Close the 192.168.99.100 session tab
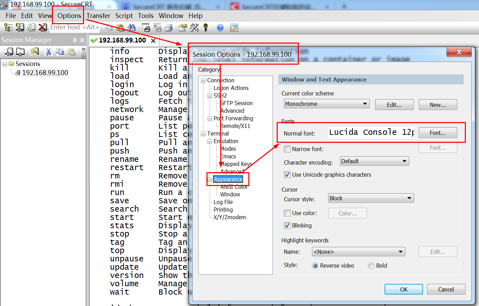The height and width of the screenshot is (306, 479). 153,40
